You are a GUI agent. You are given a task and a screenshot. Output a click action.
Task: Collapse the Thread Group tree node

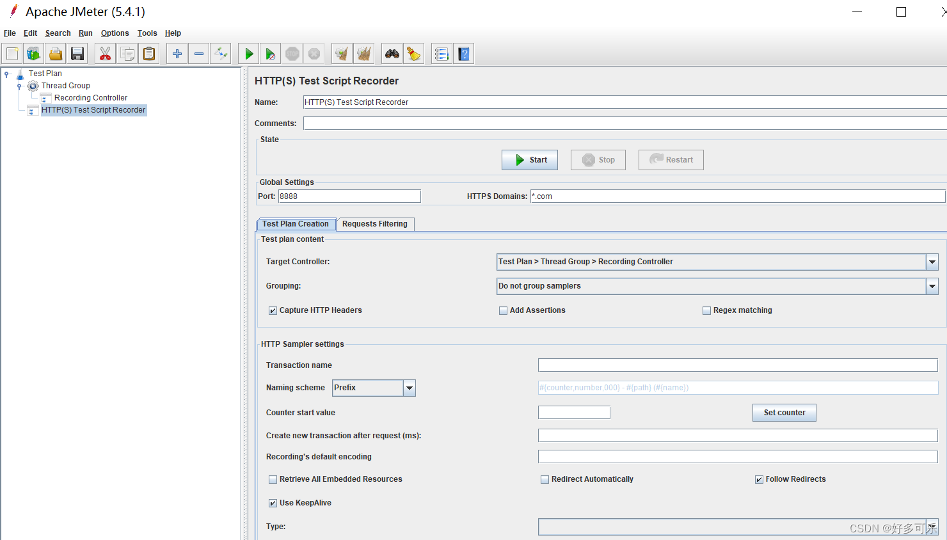(19, 86)
